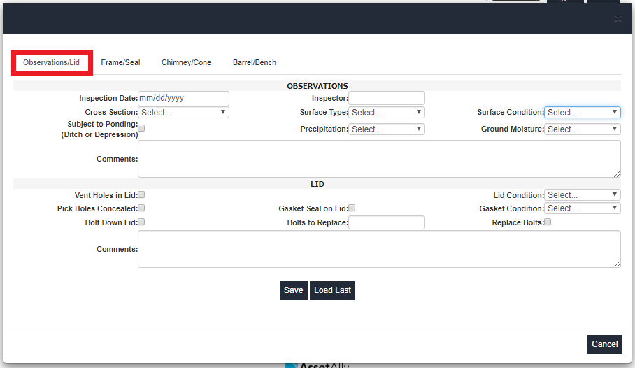
Task: Expand the Gasket Condition dropdown
Action: [583, 208]
